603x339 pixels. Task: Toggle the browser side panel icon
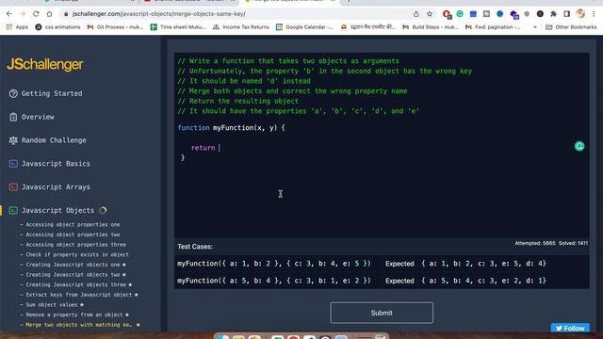tap(567, 14)
